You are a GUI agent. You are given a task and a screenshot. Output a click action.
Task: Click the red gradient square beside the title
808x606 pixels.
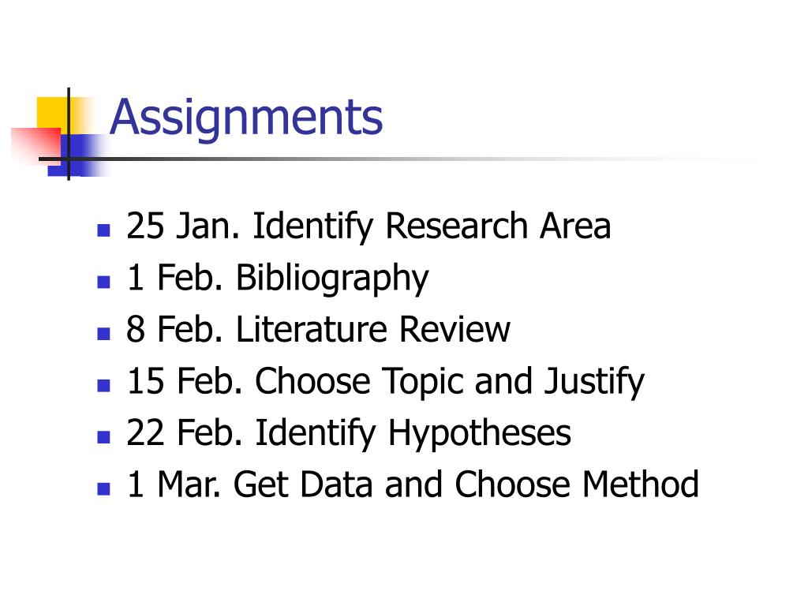pyautogui.click(x=36, y=146)
